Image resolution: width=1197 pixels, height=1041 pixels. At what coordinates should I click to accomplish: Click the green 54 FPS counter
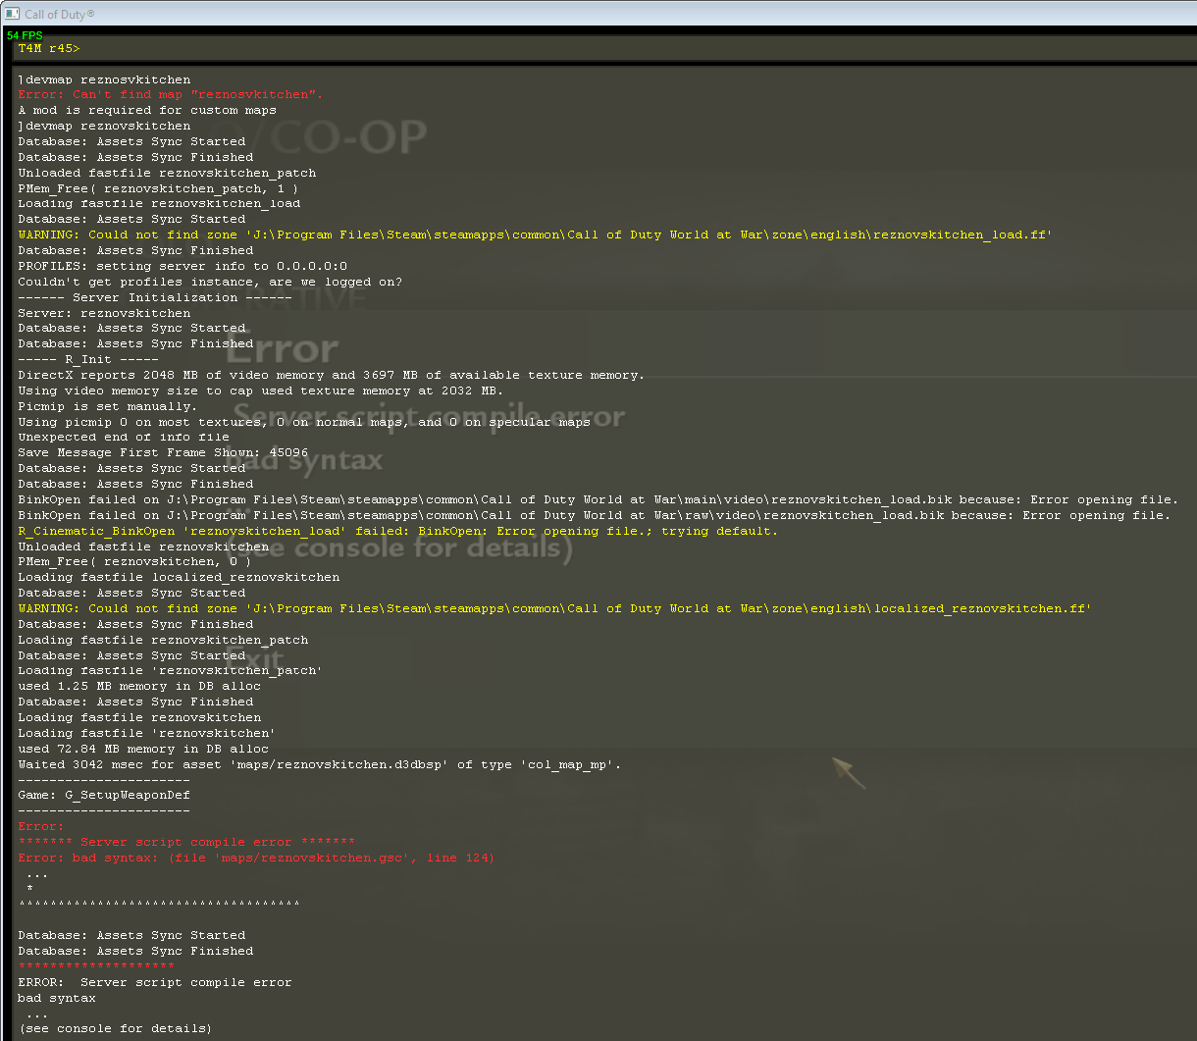coord(25,35)
